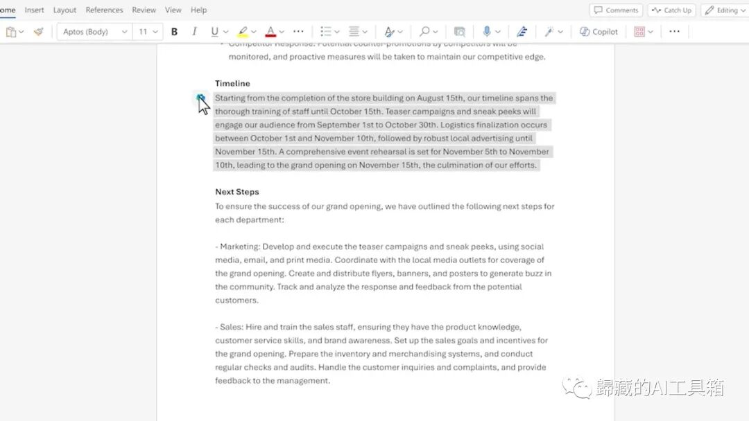Click the Find magnifier icon

click(424, 32)
